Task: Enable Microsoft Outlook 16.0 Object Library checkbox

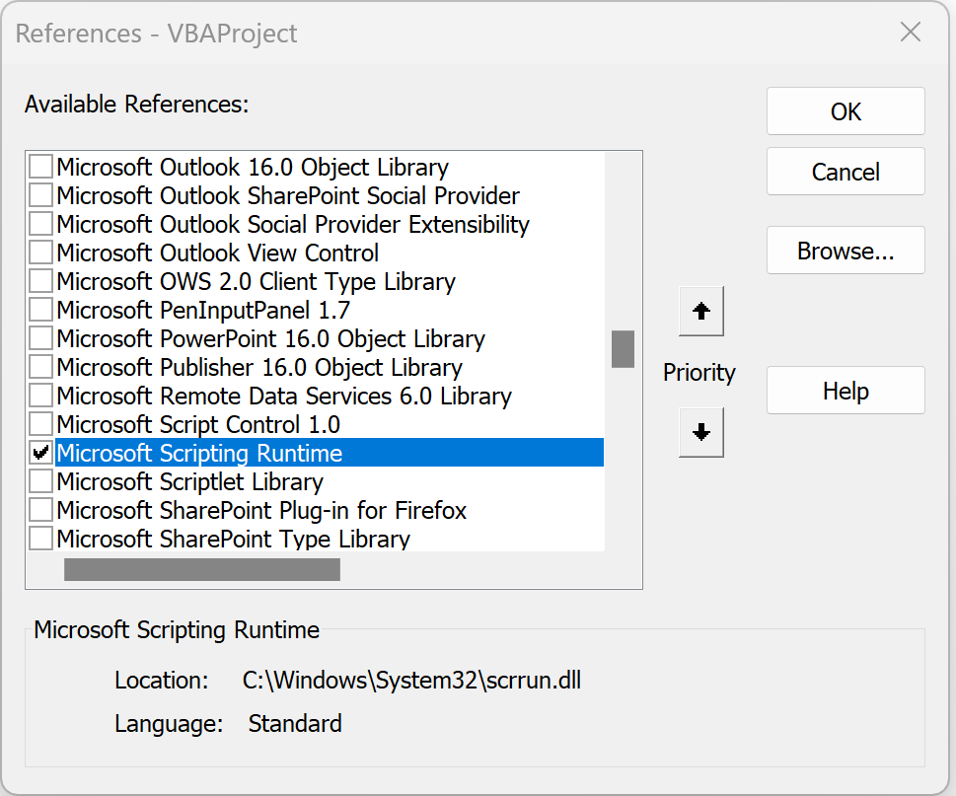Action: point(40,167)
